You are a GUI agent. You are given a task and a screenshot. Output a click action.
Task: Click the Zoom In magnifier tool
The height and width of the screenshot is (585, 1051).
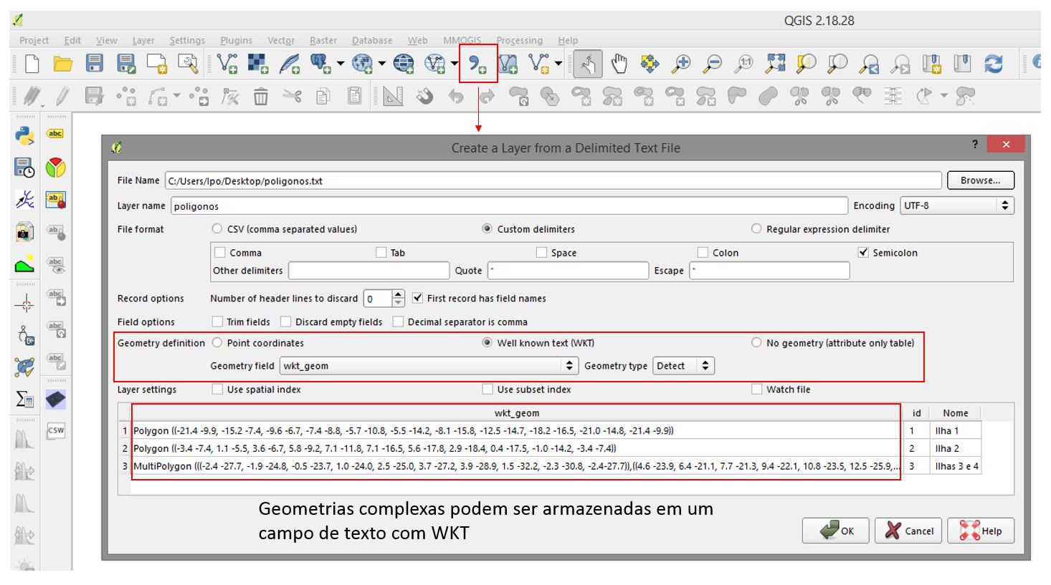[x=680, y=64]
